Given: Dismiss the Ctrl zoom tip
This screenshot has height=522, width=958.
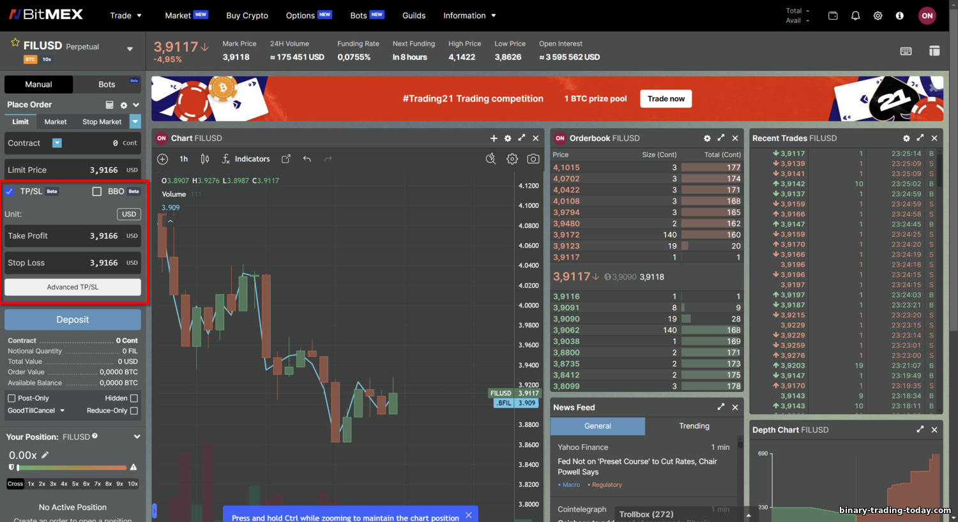Looking at the screenshot, I should (x=469, y=515).
